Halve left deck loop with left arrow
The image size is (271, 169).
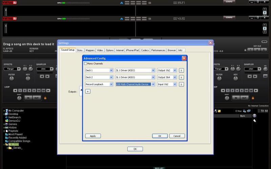click(15, 91)
